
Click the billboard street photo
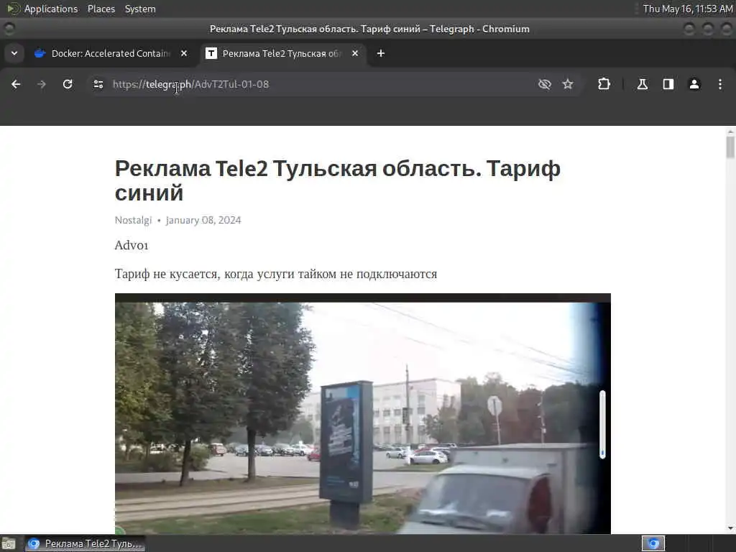362,413
